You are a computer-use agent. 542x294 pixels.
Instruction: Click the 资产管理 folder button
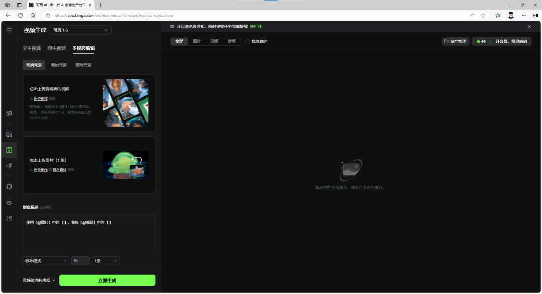[455, 41]
